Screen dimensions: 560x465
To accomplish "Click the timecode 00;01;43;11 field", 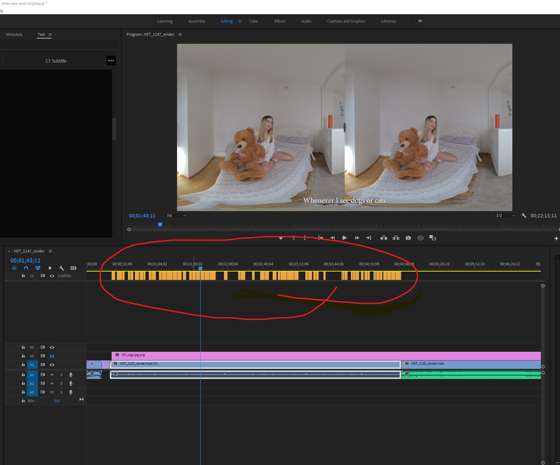I will [25, 260].
